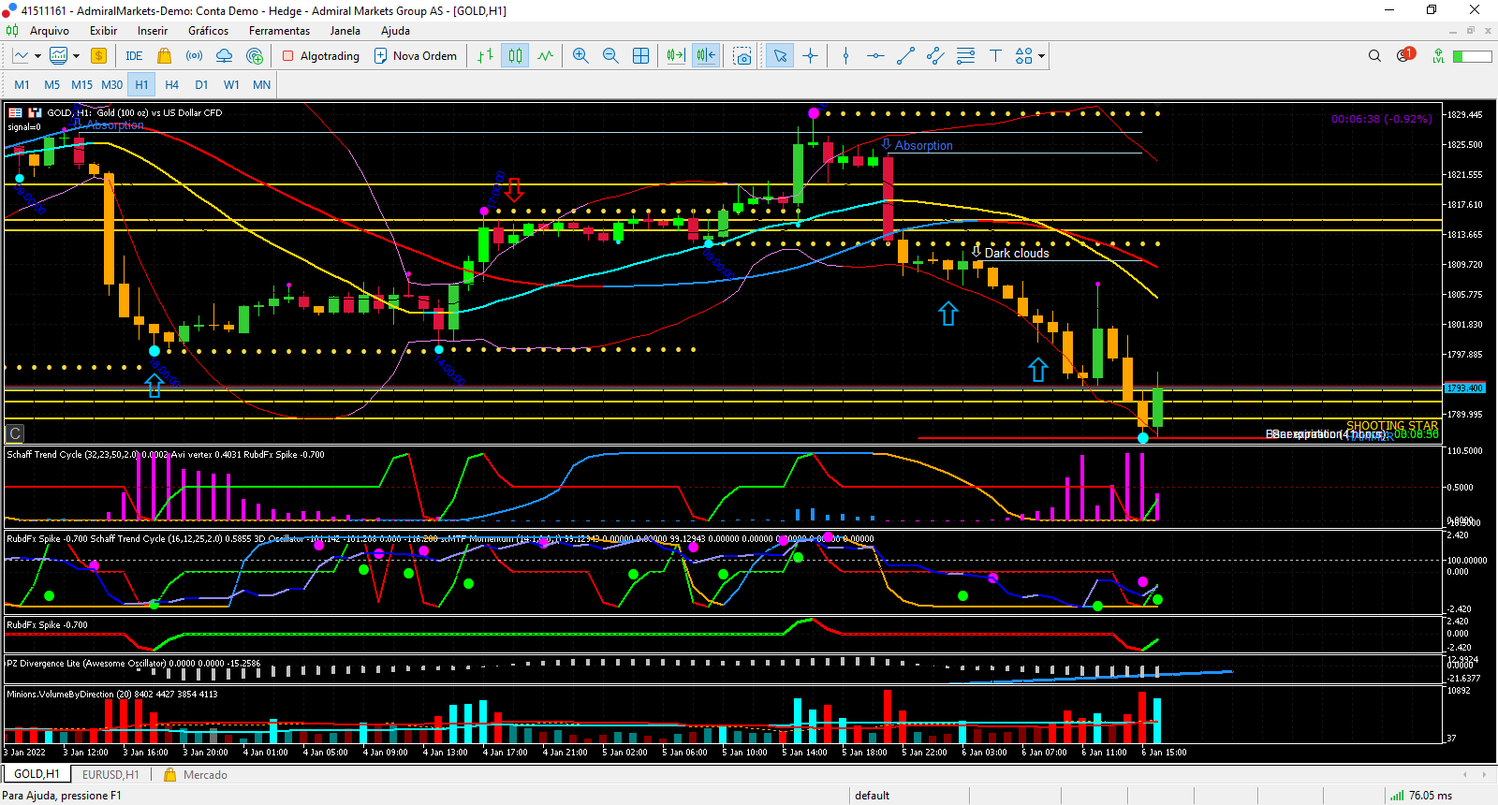Open the MetaEditor IDE

click(x=134, y=56)
